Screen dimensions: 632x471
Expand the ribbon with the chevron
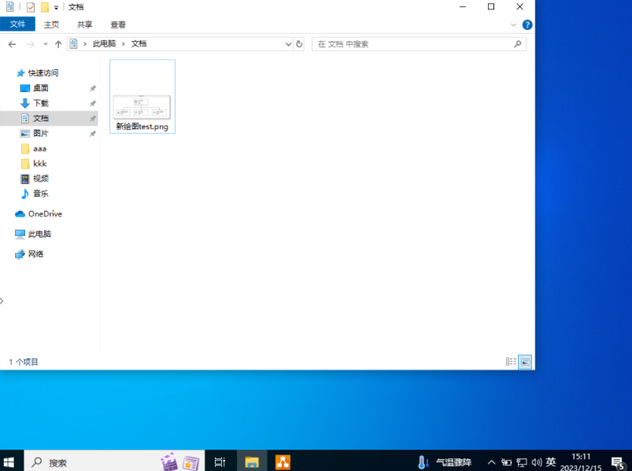point(514,24)
